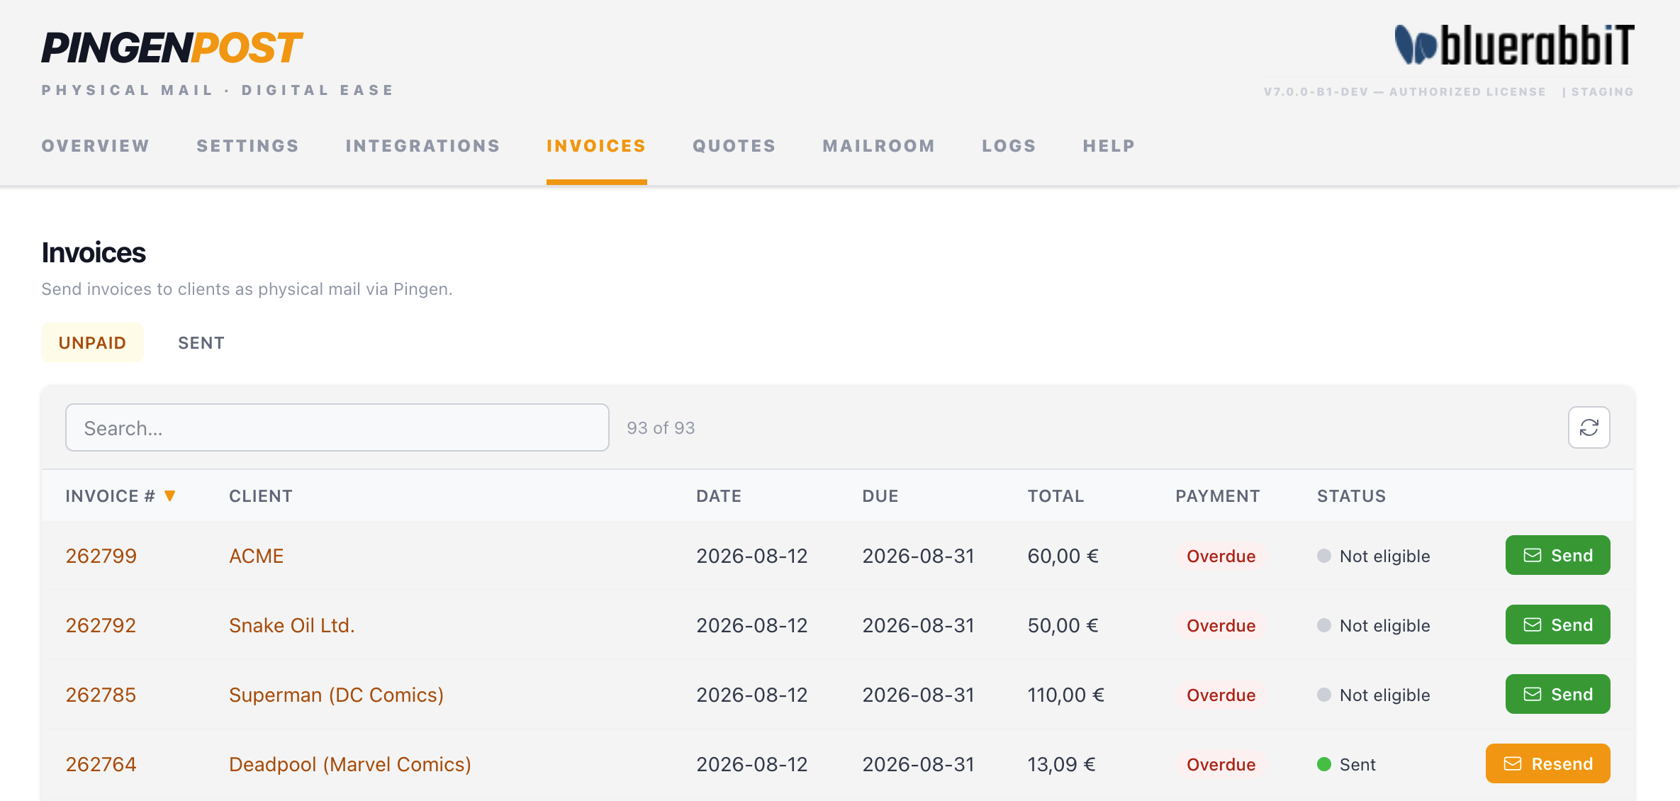
Task: Sort by the Payment column header
Action: (x=1218, y=496)
